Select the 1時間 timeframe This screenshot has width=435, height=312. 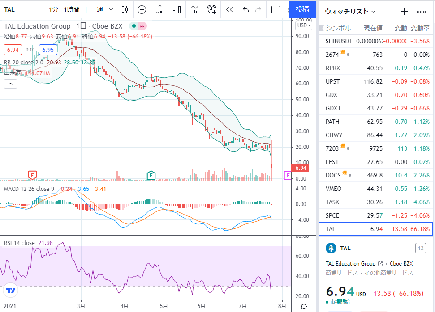pyautogui.click(x=72, y=10)
